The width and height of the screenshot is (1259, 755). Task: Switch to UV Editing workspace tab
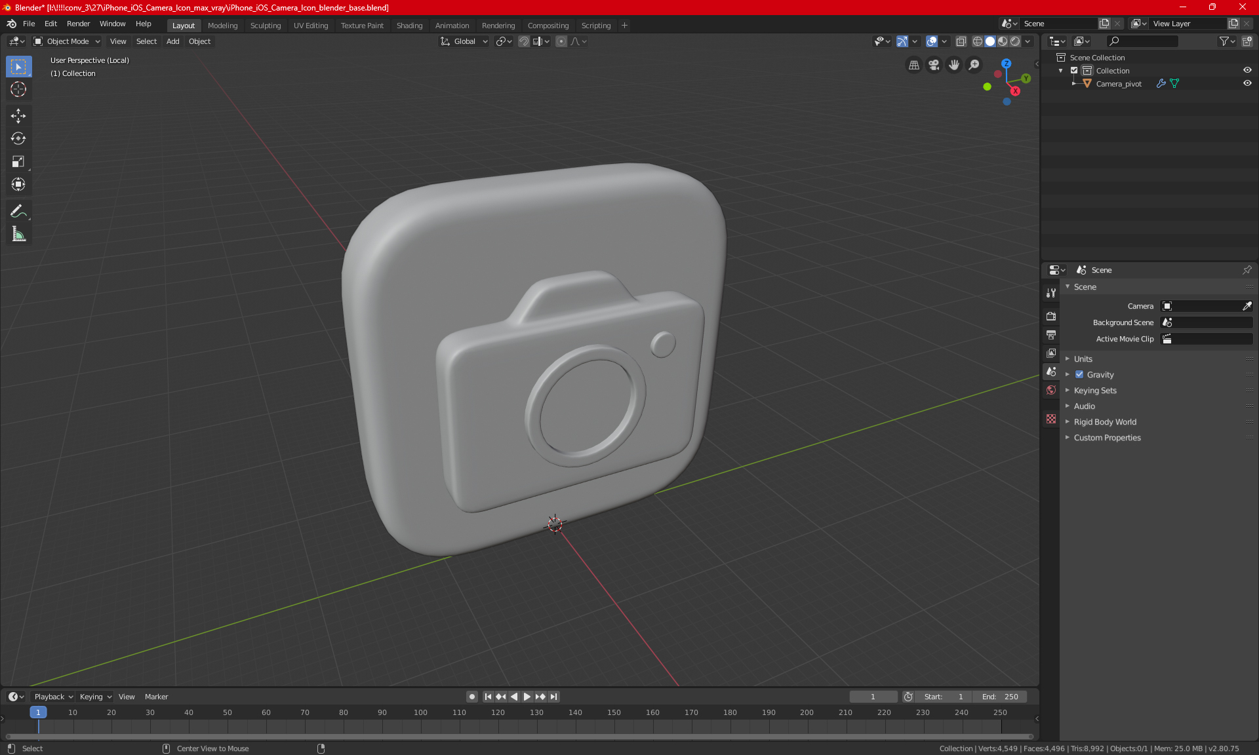coord(311,26)
